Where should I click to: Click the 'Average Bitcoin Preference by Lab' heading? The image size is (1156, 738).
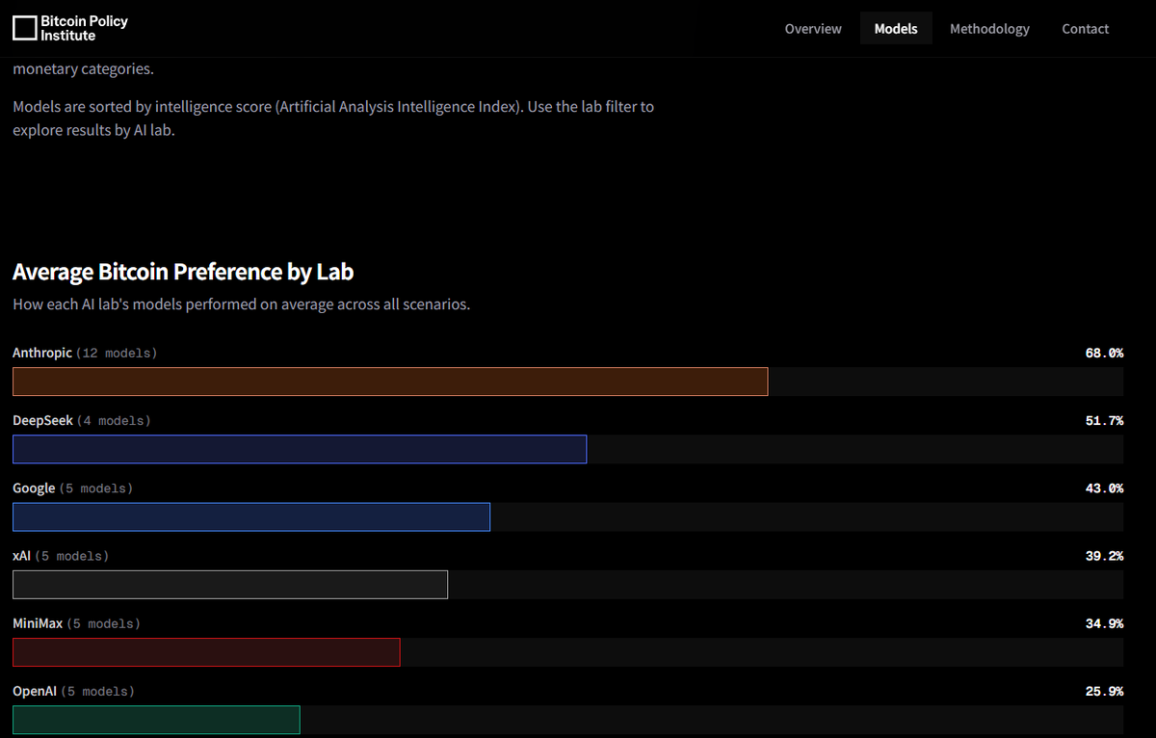(183, 273)
